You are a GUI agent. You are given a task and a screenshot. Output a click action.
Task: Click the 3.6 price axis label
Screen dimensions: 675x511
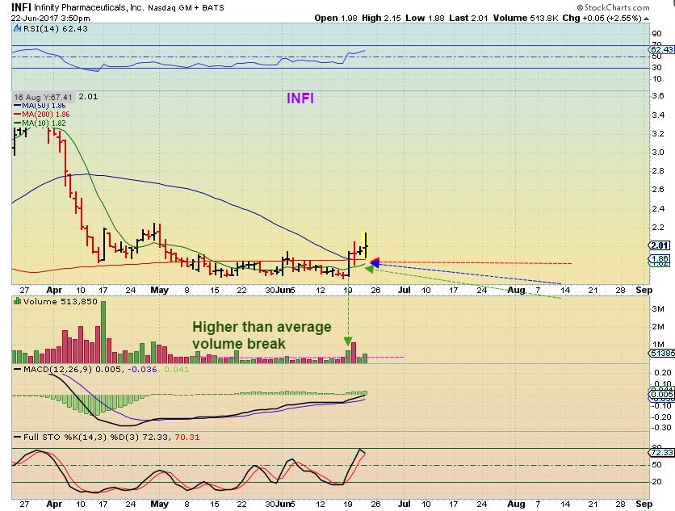point(658,96)
